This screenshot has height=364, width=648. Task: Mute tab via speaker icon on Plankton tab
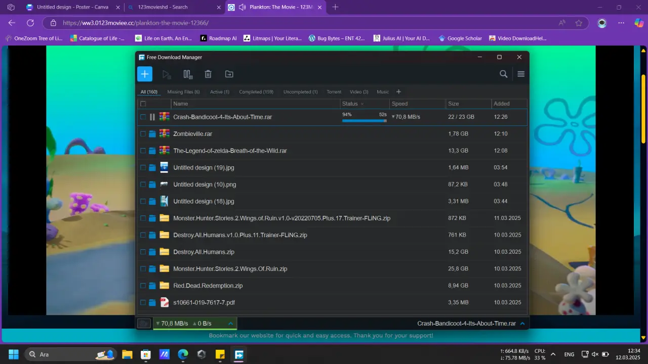(242, 7)
